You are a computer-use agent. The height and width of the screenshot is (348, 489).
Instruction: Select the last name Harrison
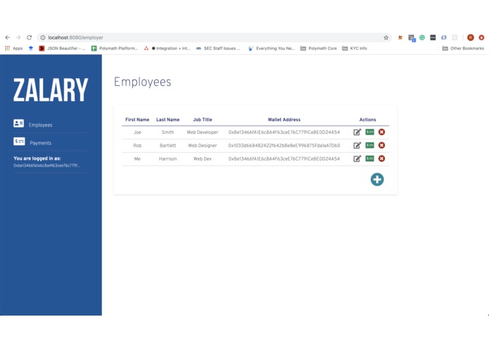click(167, 159)
